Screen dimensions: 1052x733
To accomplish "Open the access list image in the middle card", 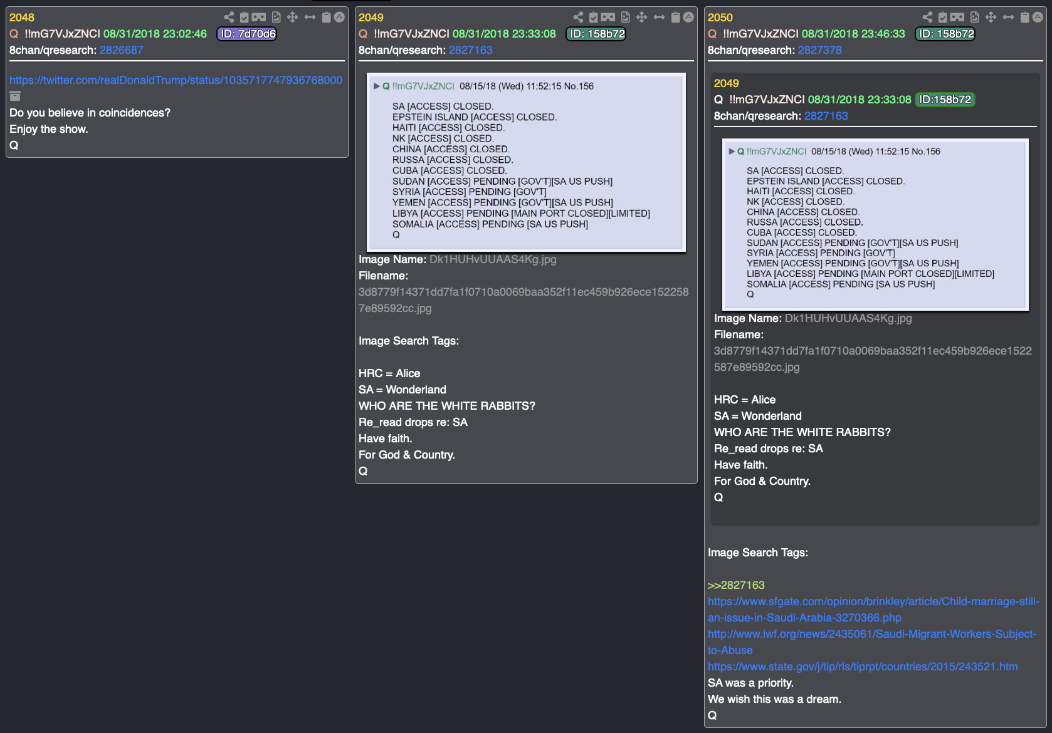I will [x=526, y=162].
